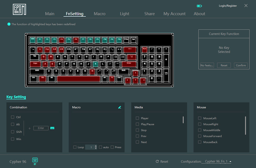Increase loop count with up stepper arrow
Viewport: 256px width, 168px height.
(x=96, y=146)
